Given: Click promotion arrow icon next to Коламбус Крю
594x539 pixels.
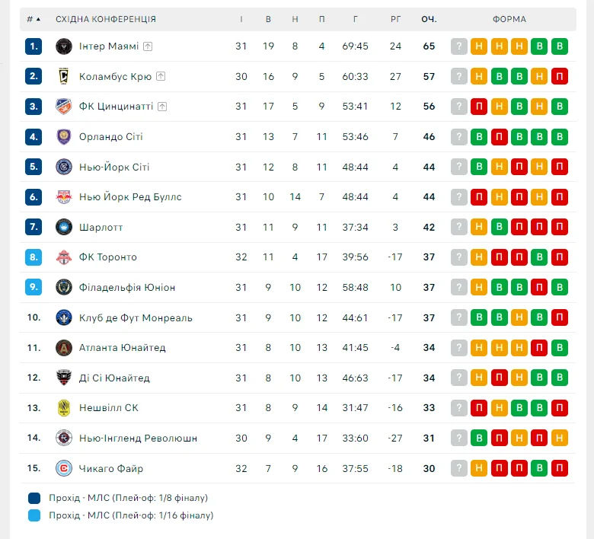Looking at the screenshot, I should 161,76.
